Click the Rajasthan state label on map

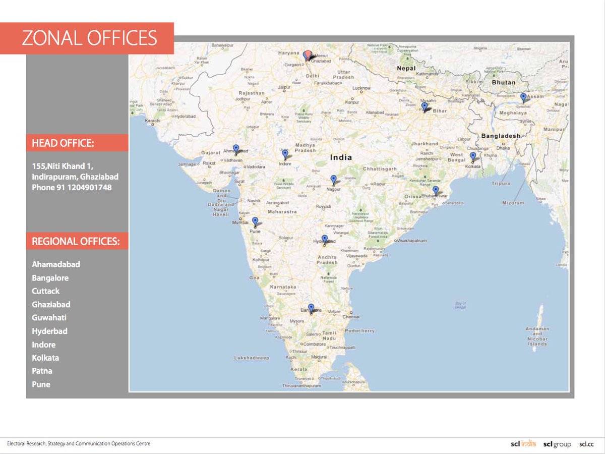point(252,93)
